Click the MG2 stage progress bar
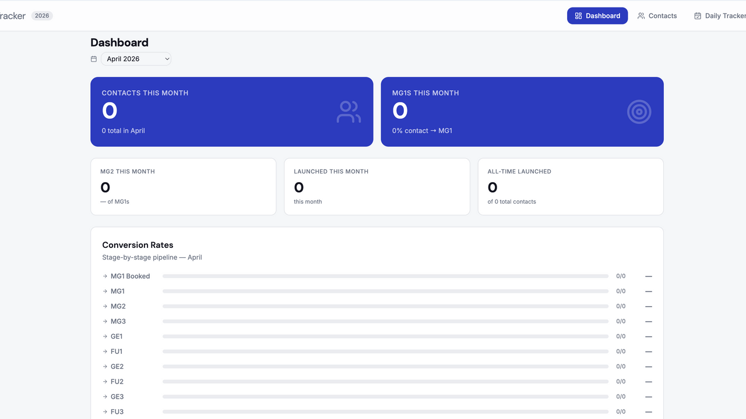Screen dimensions: 746x419 click(x=385, y=307)
